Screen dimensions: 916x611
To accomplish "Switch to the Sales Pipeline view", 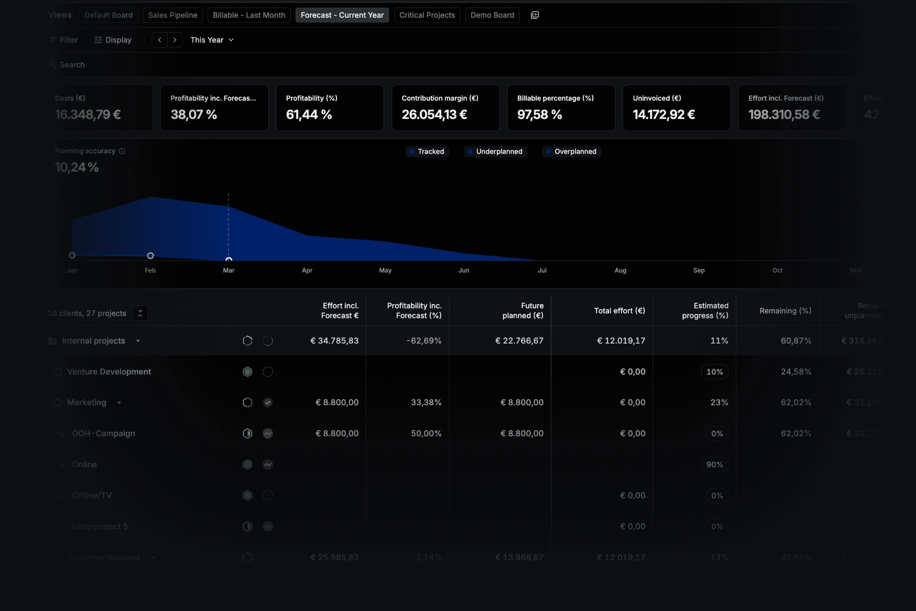I will click(172, 15).
